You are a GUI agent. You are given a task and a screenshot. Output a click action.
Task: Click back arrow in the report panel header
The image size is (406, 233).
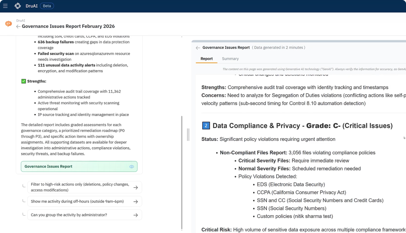coord(198,48)
